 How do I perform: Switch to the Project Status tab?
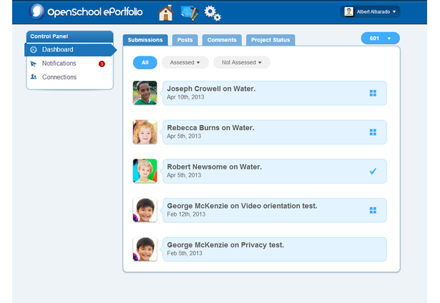270,40
